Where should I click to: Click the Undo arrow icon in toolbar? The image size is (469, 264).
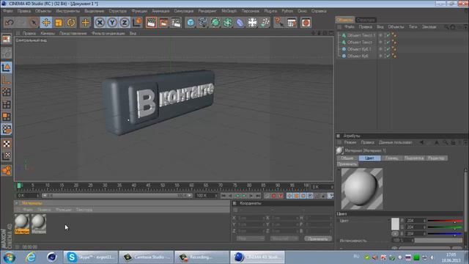point(10,23)
